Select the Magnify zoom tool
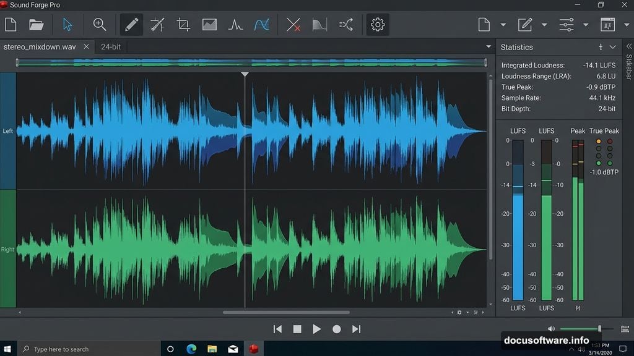634x356 pixels. click(x=99, y=25)
